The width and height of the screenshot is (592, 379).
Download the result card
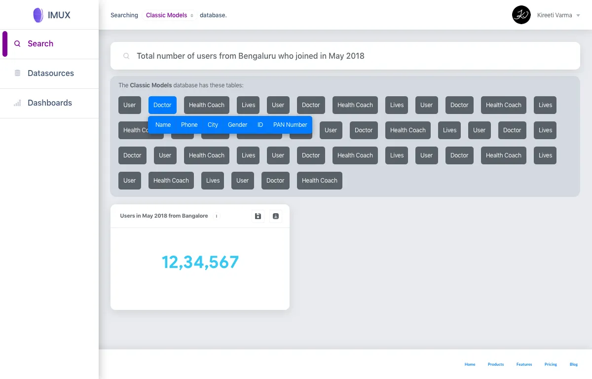[x=276, y=216]
